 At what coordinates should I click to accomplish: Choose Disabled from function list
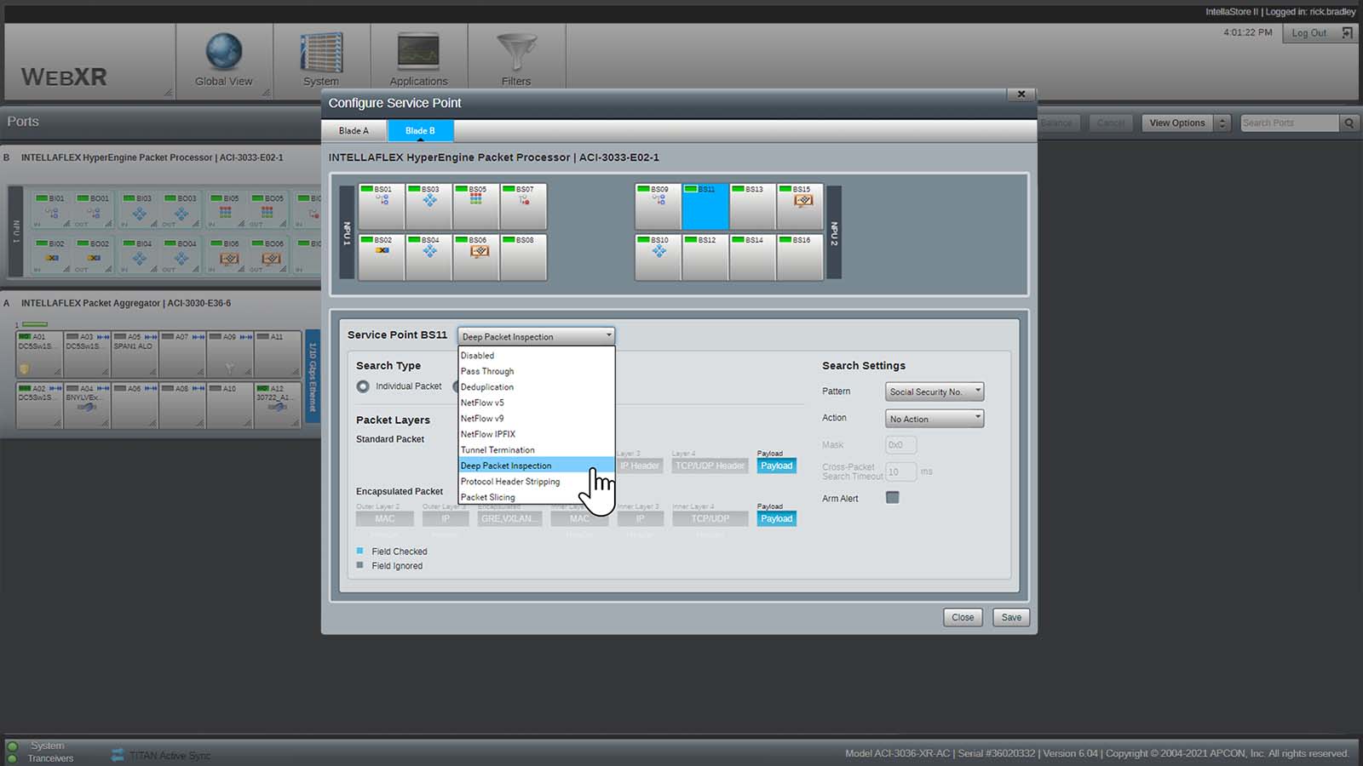click(x=536, y=356)
